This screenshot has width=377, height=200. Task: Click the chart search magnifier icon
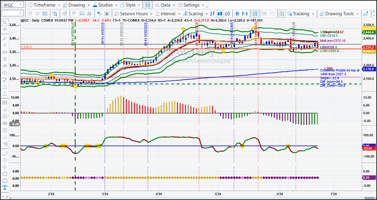55,14
